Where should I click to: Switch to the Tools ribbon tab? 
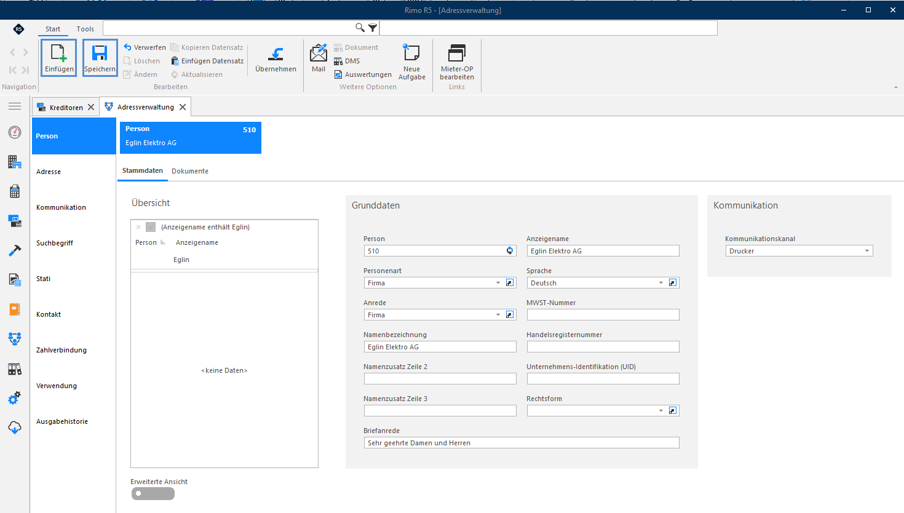click(85, 29)
